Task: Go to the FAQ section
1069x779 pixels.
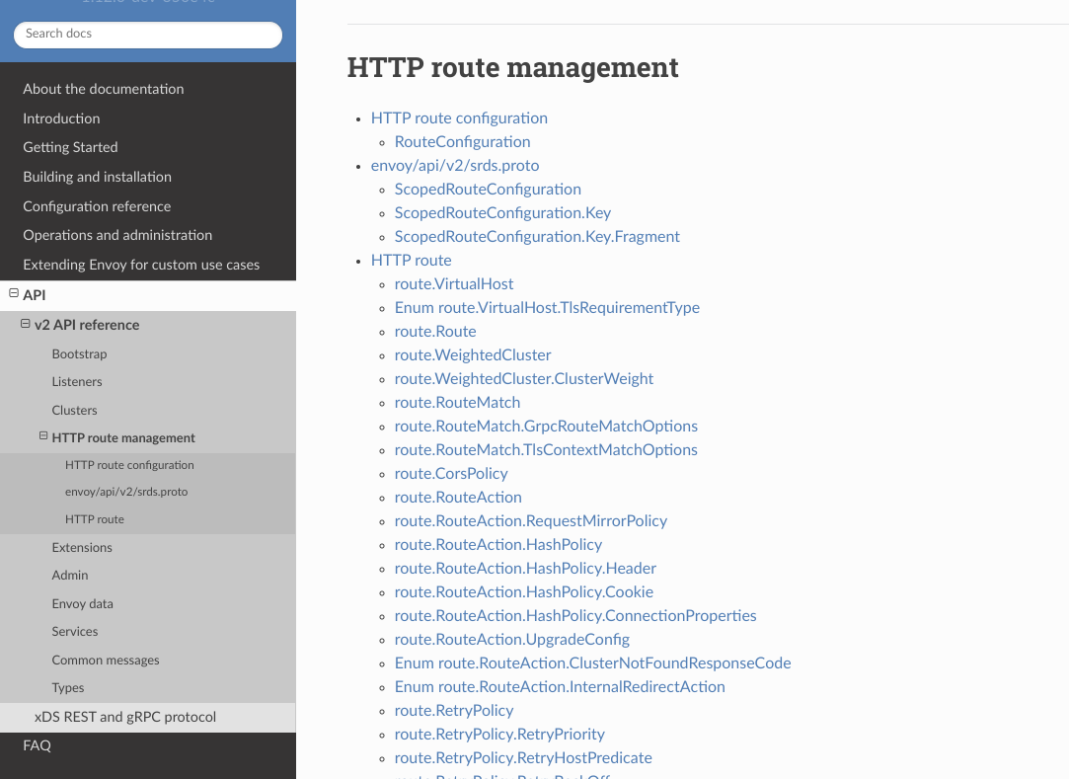Action: click(x=37, y=745)
